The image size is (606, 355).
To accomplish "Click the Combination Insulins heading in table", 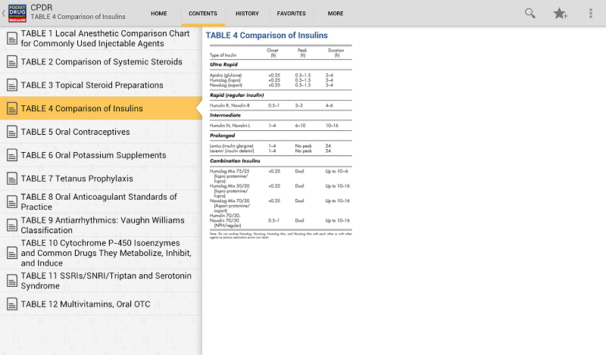I will coord(235,160).
